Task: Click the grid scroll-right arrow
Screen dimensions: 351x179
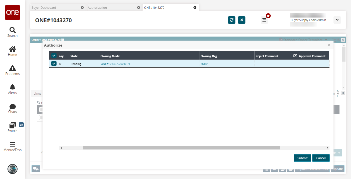Action: (327, 148)
